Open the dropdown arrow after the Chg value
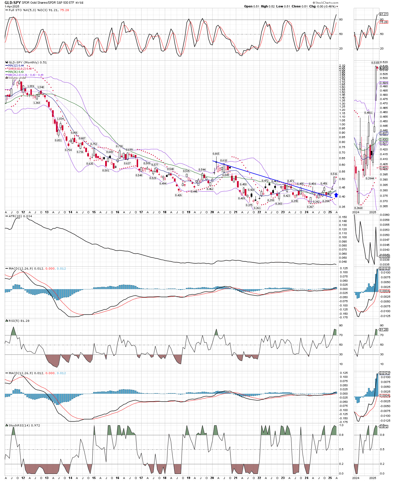 tap(337, 6)
